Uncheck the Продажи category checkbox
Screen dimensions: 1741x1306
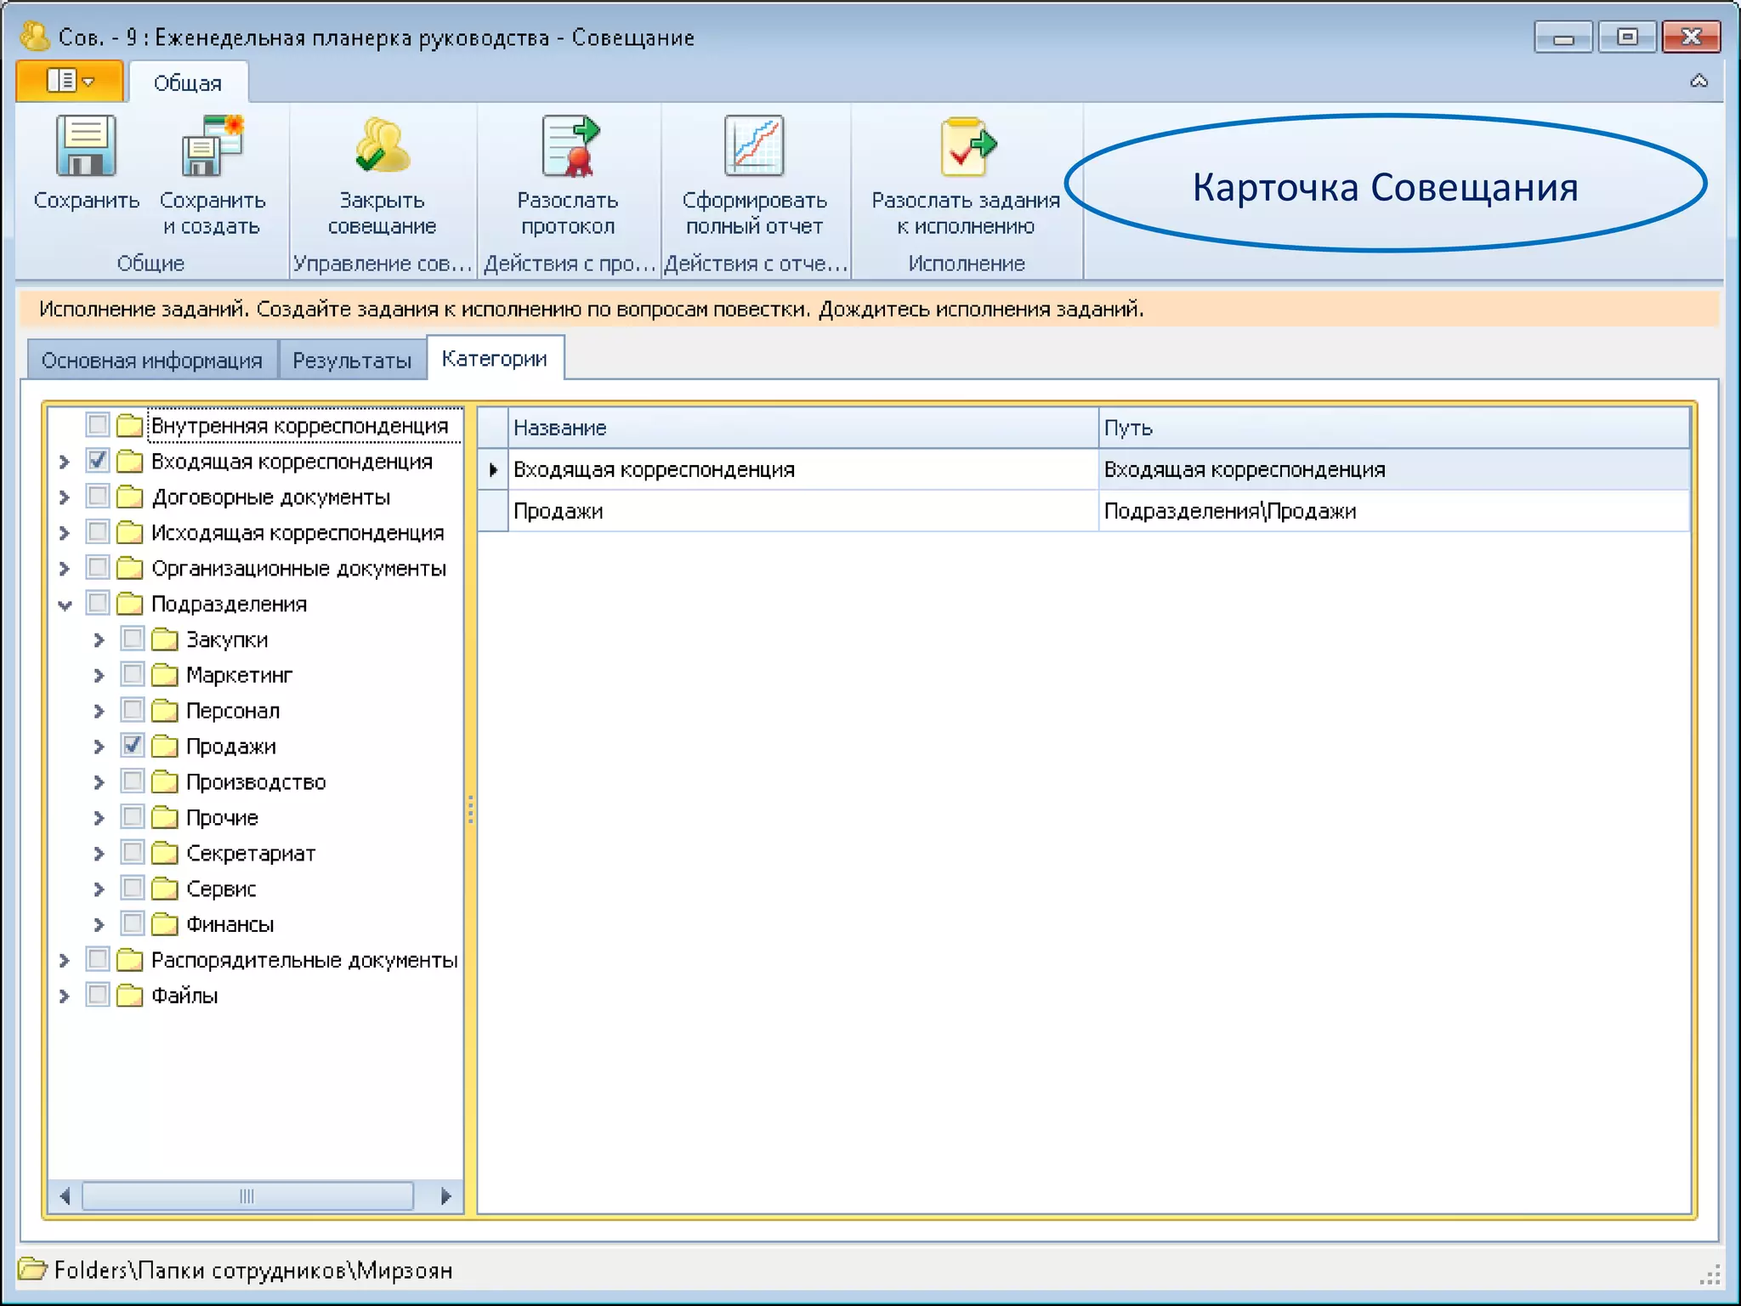pyautogui.click(x=133, y=746)
